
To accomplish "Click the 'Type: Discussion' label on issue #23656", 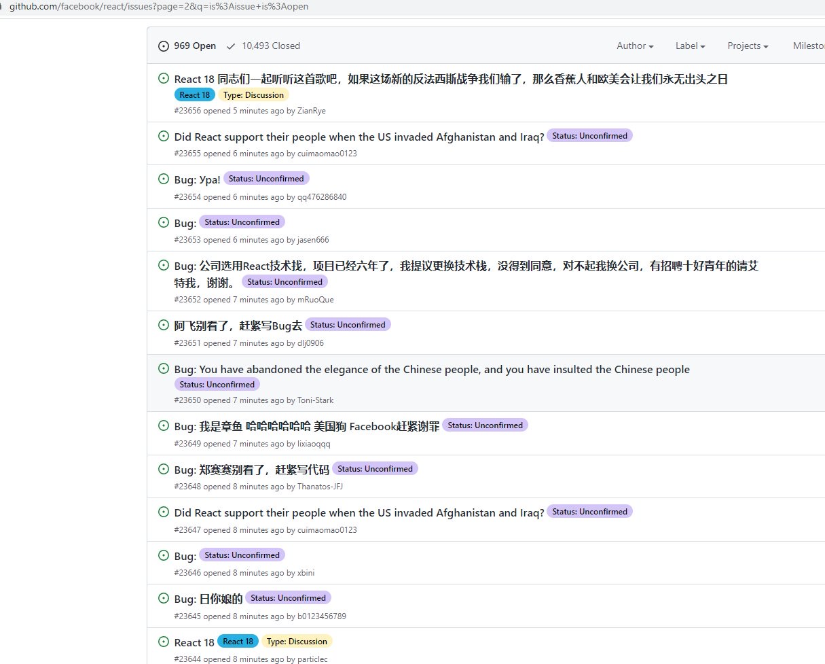I will (x=254, y=94).
